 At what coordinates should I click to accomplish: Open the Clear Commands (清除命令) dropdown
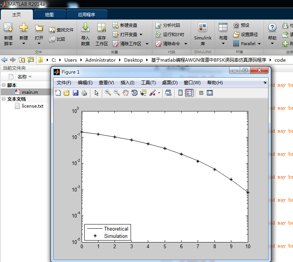186,44
